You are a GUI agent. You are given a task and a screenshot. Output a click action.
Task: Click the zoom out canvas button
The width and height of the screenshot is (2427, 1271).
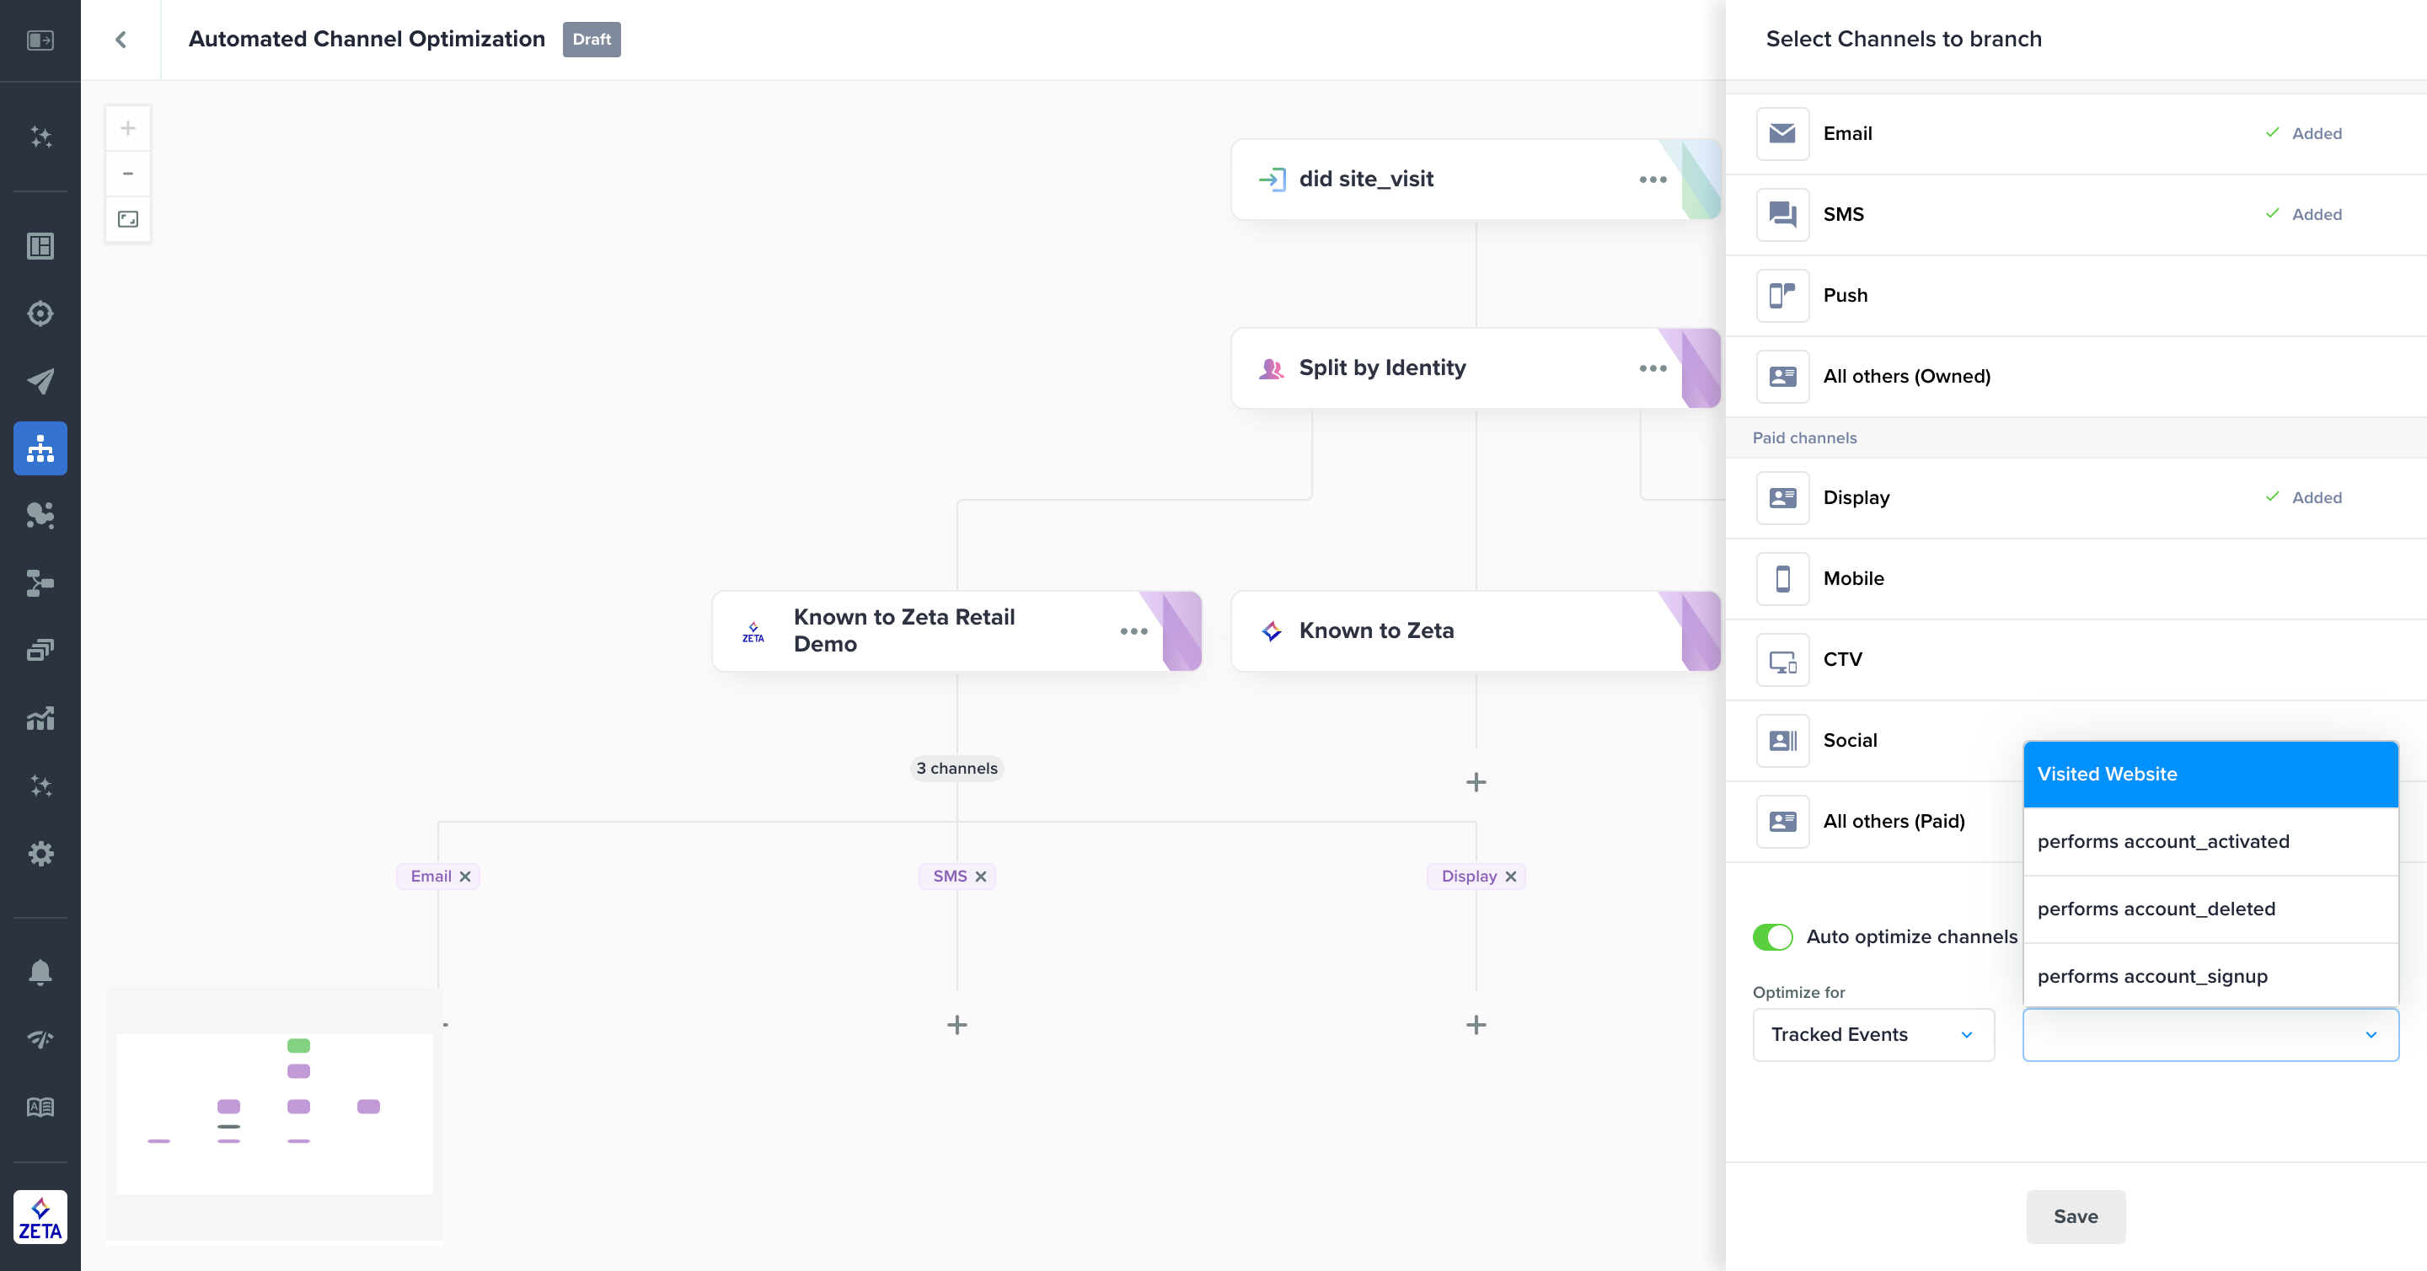(128, 174)
